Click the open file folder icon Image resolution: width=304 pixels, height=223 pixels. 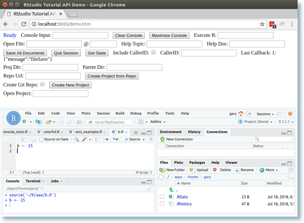coord(48,122)
